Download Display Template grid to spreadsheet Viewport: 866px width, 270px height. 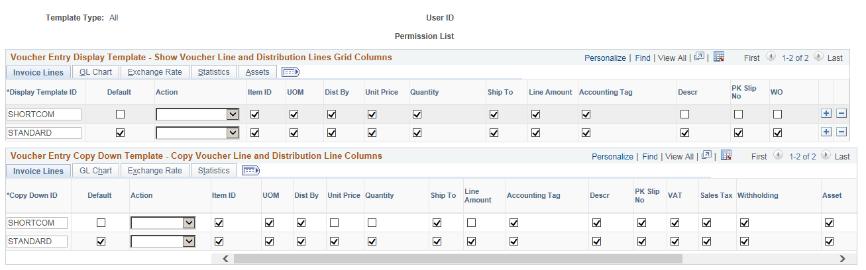click(x=719, y=57)
